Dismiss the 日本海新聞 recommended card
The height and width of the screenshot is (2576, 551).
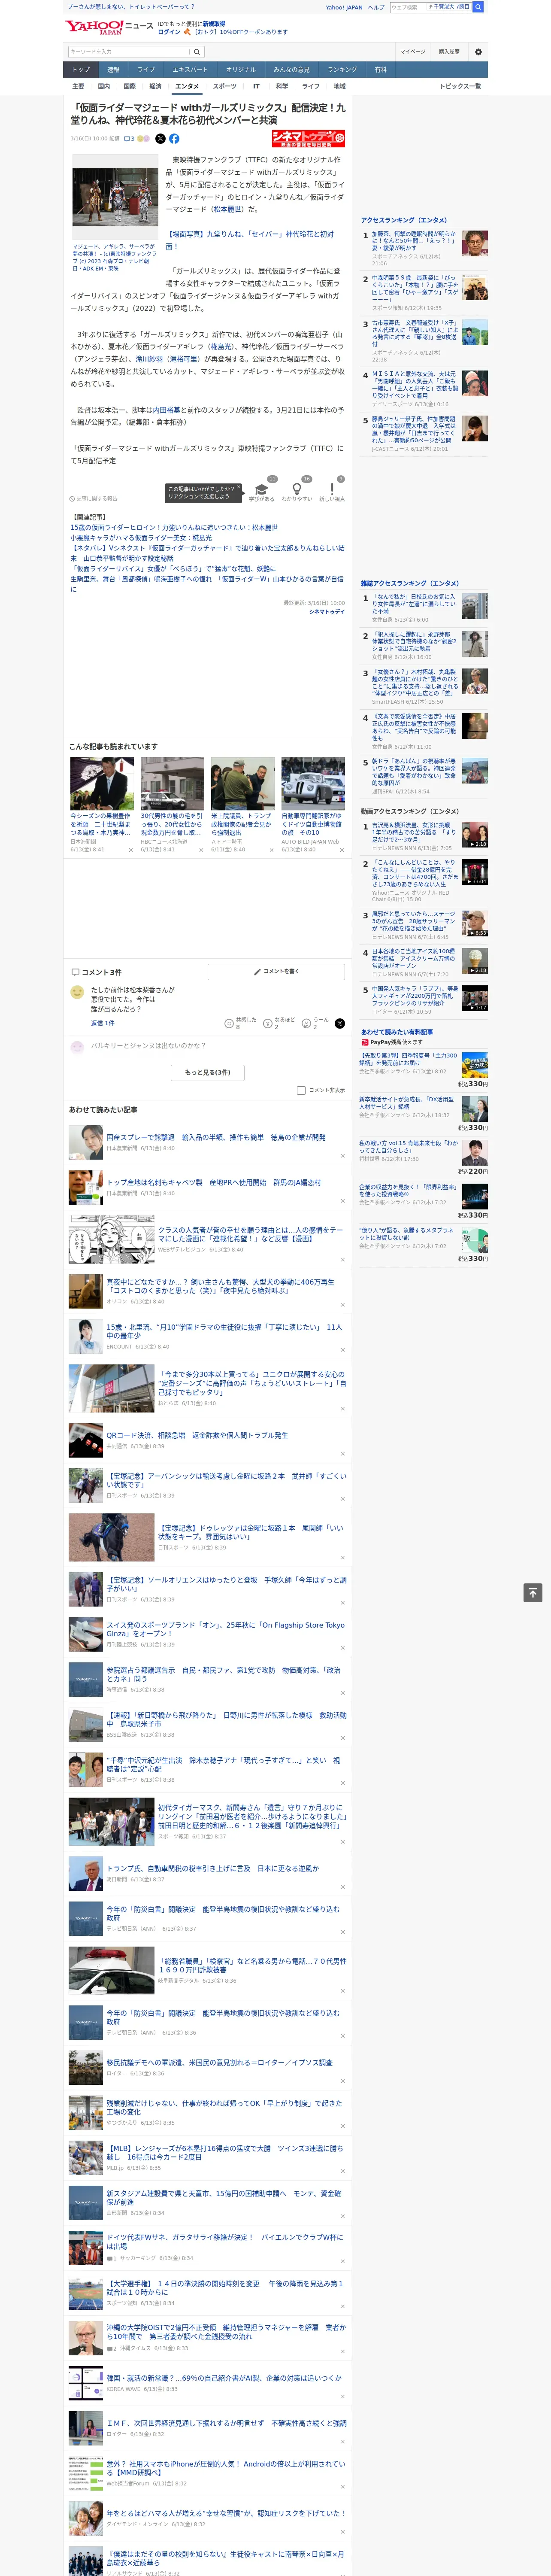[x=131, y=850]
